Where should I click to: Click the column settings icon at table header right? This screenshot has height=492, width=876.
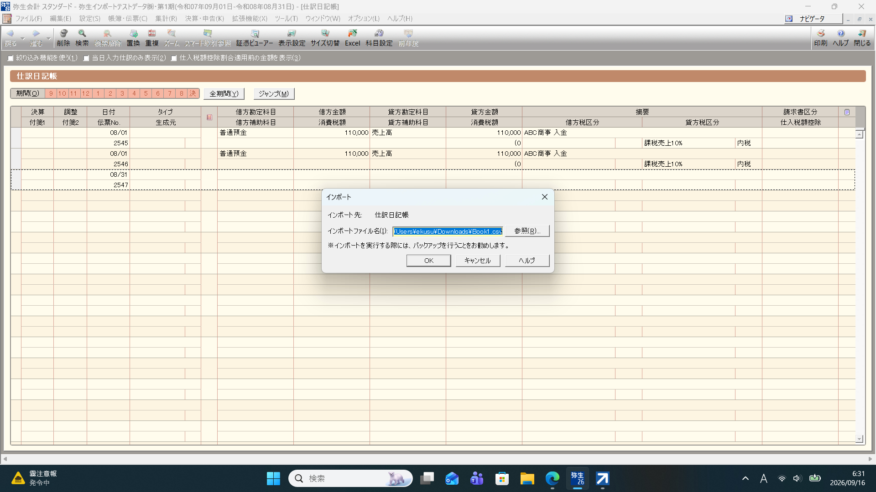coord(847,112)
